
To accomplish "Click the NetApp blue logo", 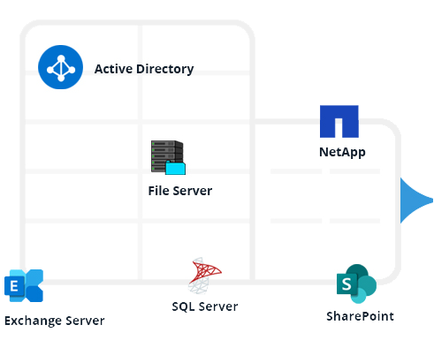I will click(x=339, y=121).
